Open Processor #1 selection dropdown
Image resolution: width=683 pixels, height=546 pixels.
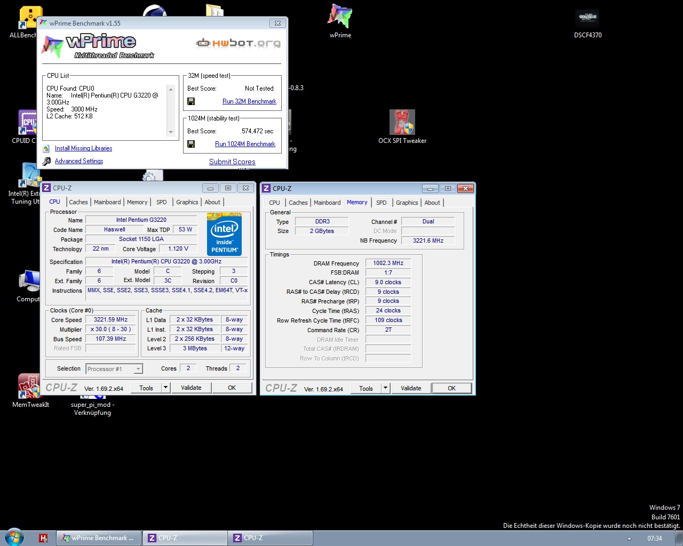[x=114, y=369]
